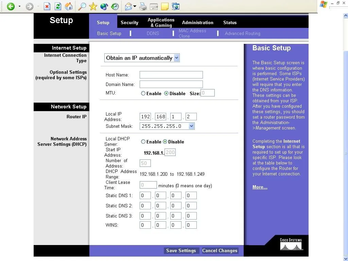The width and height of the screenshot is (348, 261).
Task: Click the Print icon in toolbar
Action: [x=143, y=6]
